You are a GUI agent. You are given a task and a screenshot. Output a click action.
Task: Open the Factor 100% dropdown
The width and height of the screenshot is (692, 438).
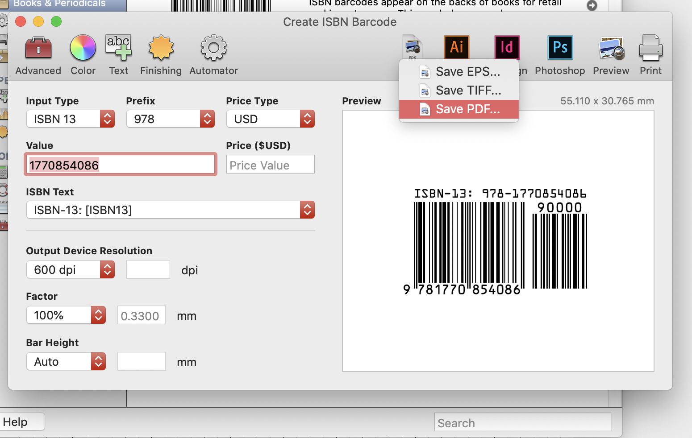tap(66, 315)
